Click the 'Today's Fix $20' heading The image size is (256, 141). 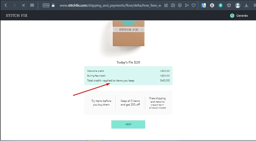click(x=128, y=62)
